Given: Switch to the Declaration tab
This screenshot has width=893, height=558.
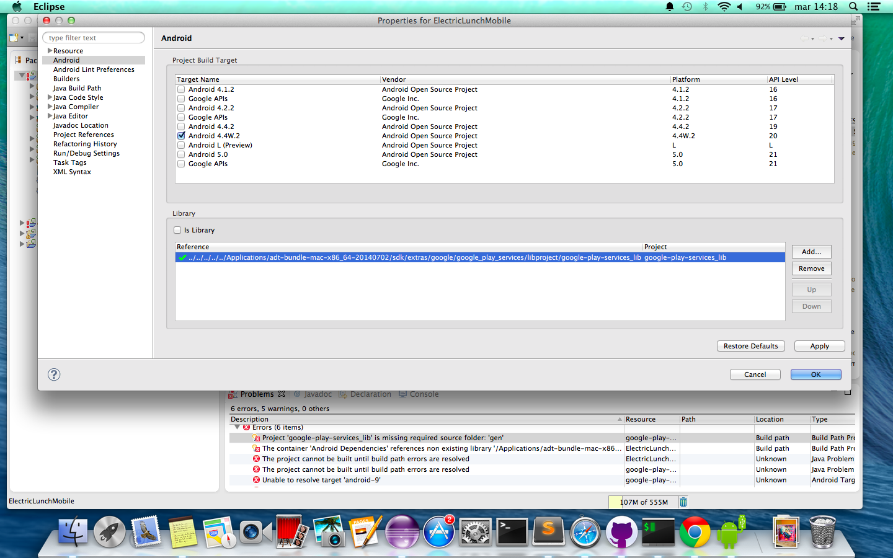Looking at the screenshot, I should click(365, 394).
